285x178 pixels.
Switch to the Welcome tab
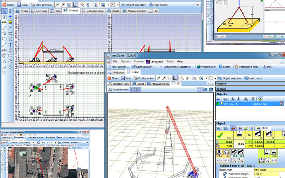[x=116, y=72]
